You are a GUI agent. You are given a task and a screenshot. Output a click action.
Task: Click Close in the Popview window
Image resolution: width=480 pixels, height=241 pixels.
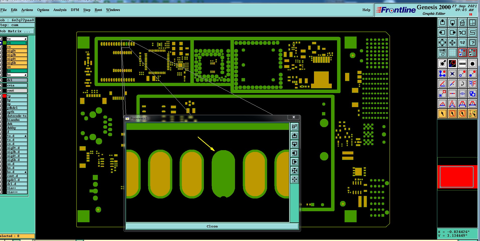(x=212, y=226)
